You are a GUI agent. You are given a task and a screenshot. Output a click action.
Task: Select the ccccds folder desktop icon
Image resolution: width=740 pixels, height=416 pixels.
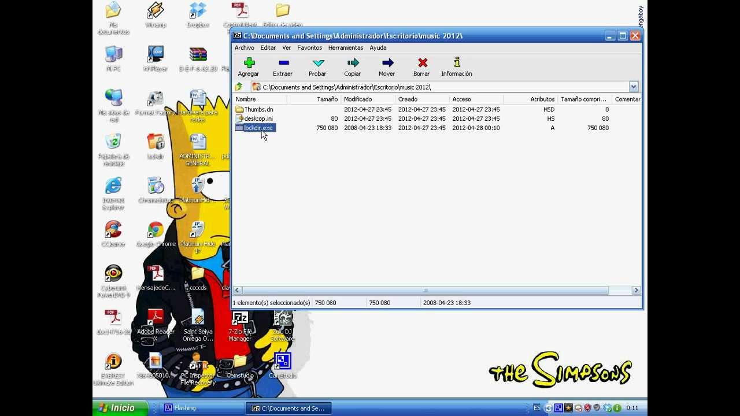198,278
